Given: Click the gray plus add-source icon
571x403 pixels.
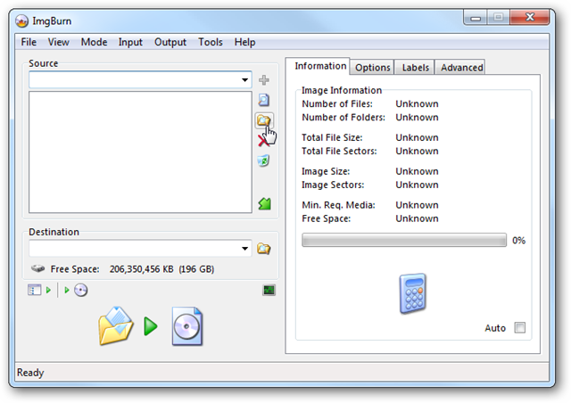Looking at the screenshot, I should (x=264, y=79).
